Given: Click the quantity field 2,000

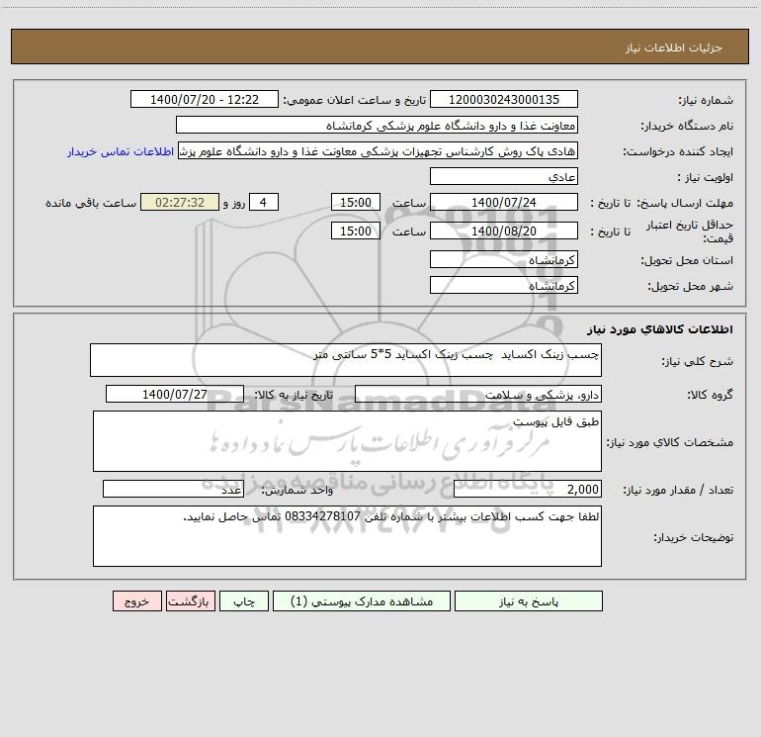Looking at the screenshot, I should coord(528,489).
